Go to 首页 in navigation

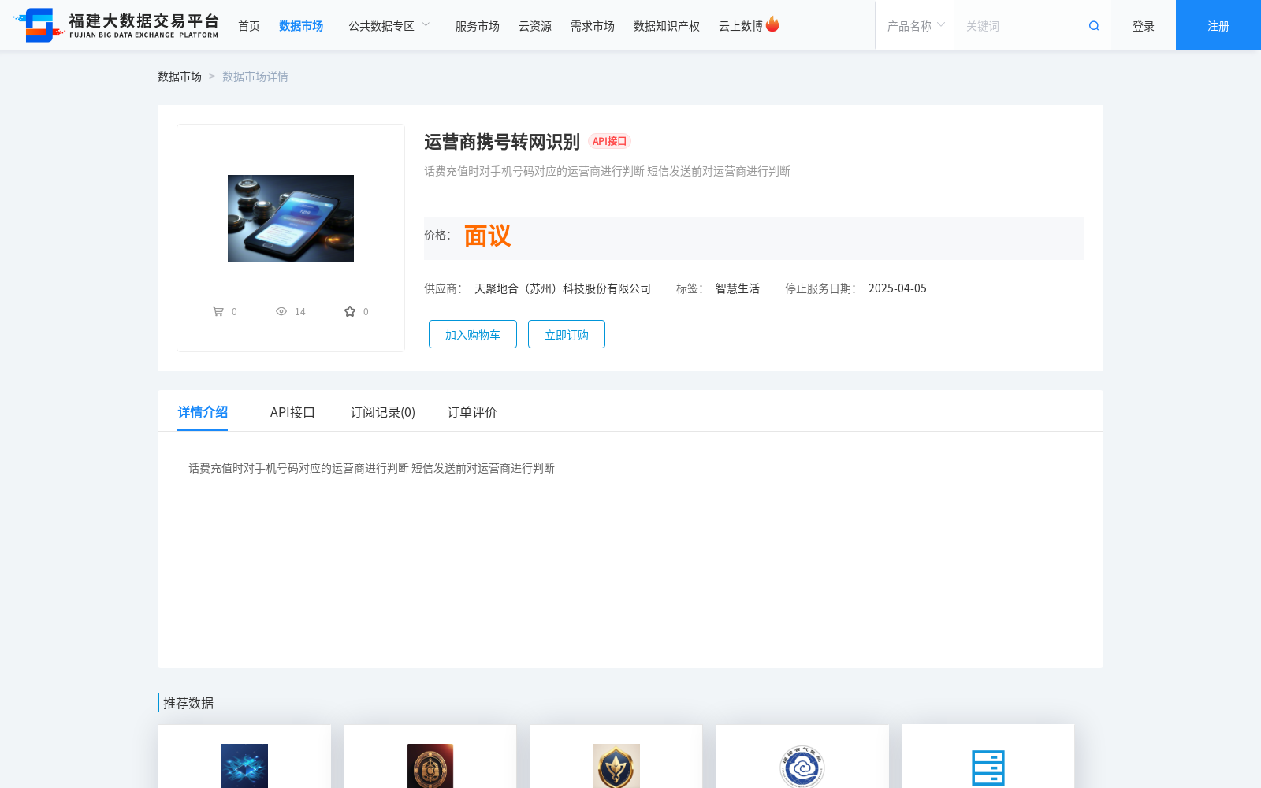(249, 26)
